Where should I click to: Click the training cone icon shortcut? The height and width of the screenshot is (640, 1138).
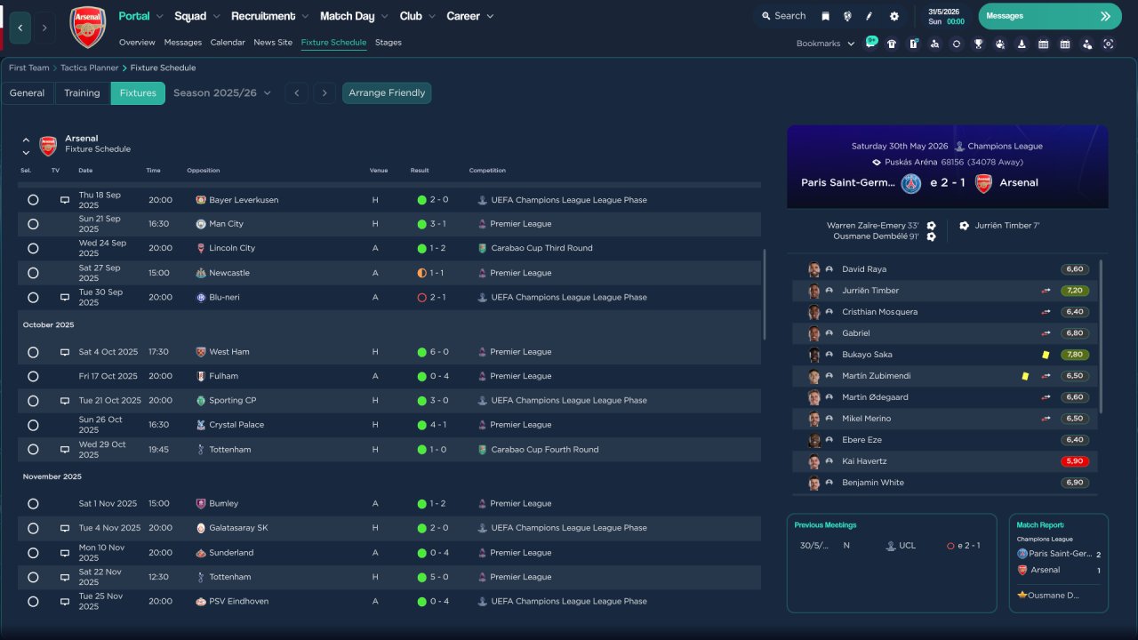[1022, 44]
